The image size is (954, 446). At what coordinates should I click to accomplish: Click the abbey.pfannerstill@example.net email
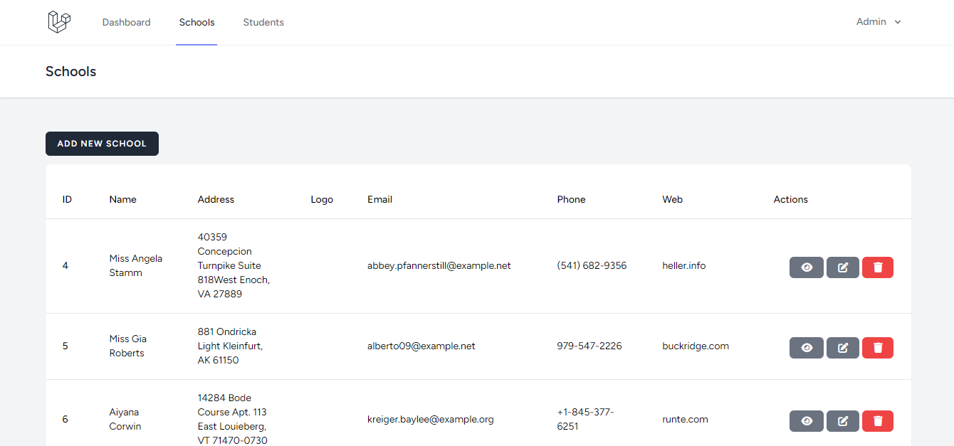click(x=439, y=265)
